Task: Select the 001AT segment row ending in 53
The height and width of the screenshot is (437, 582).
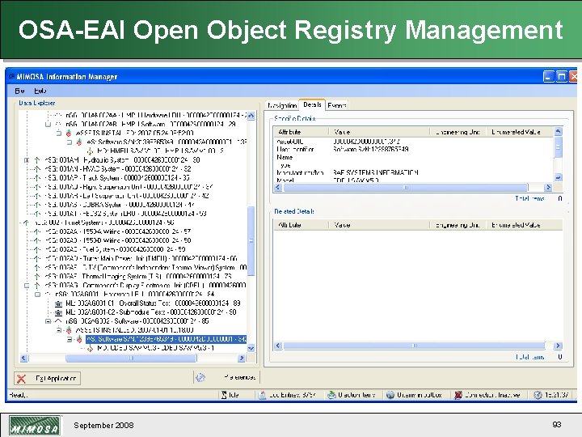Action: pos(125,214)
